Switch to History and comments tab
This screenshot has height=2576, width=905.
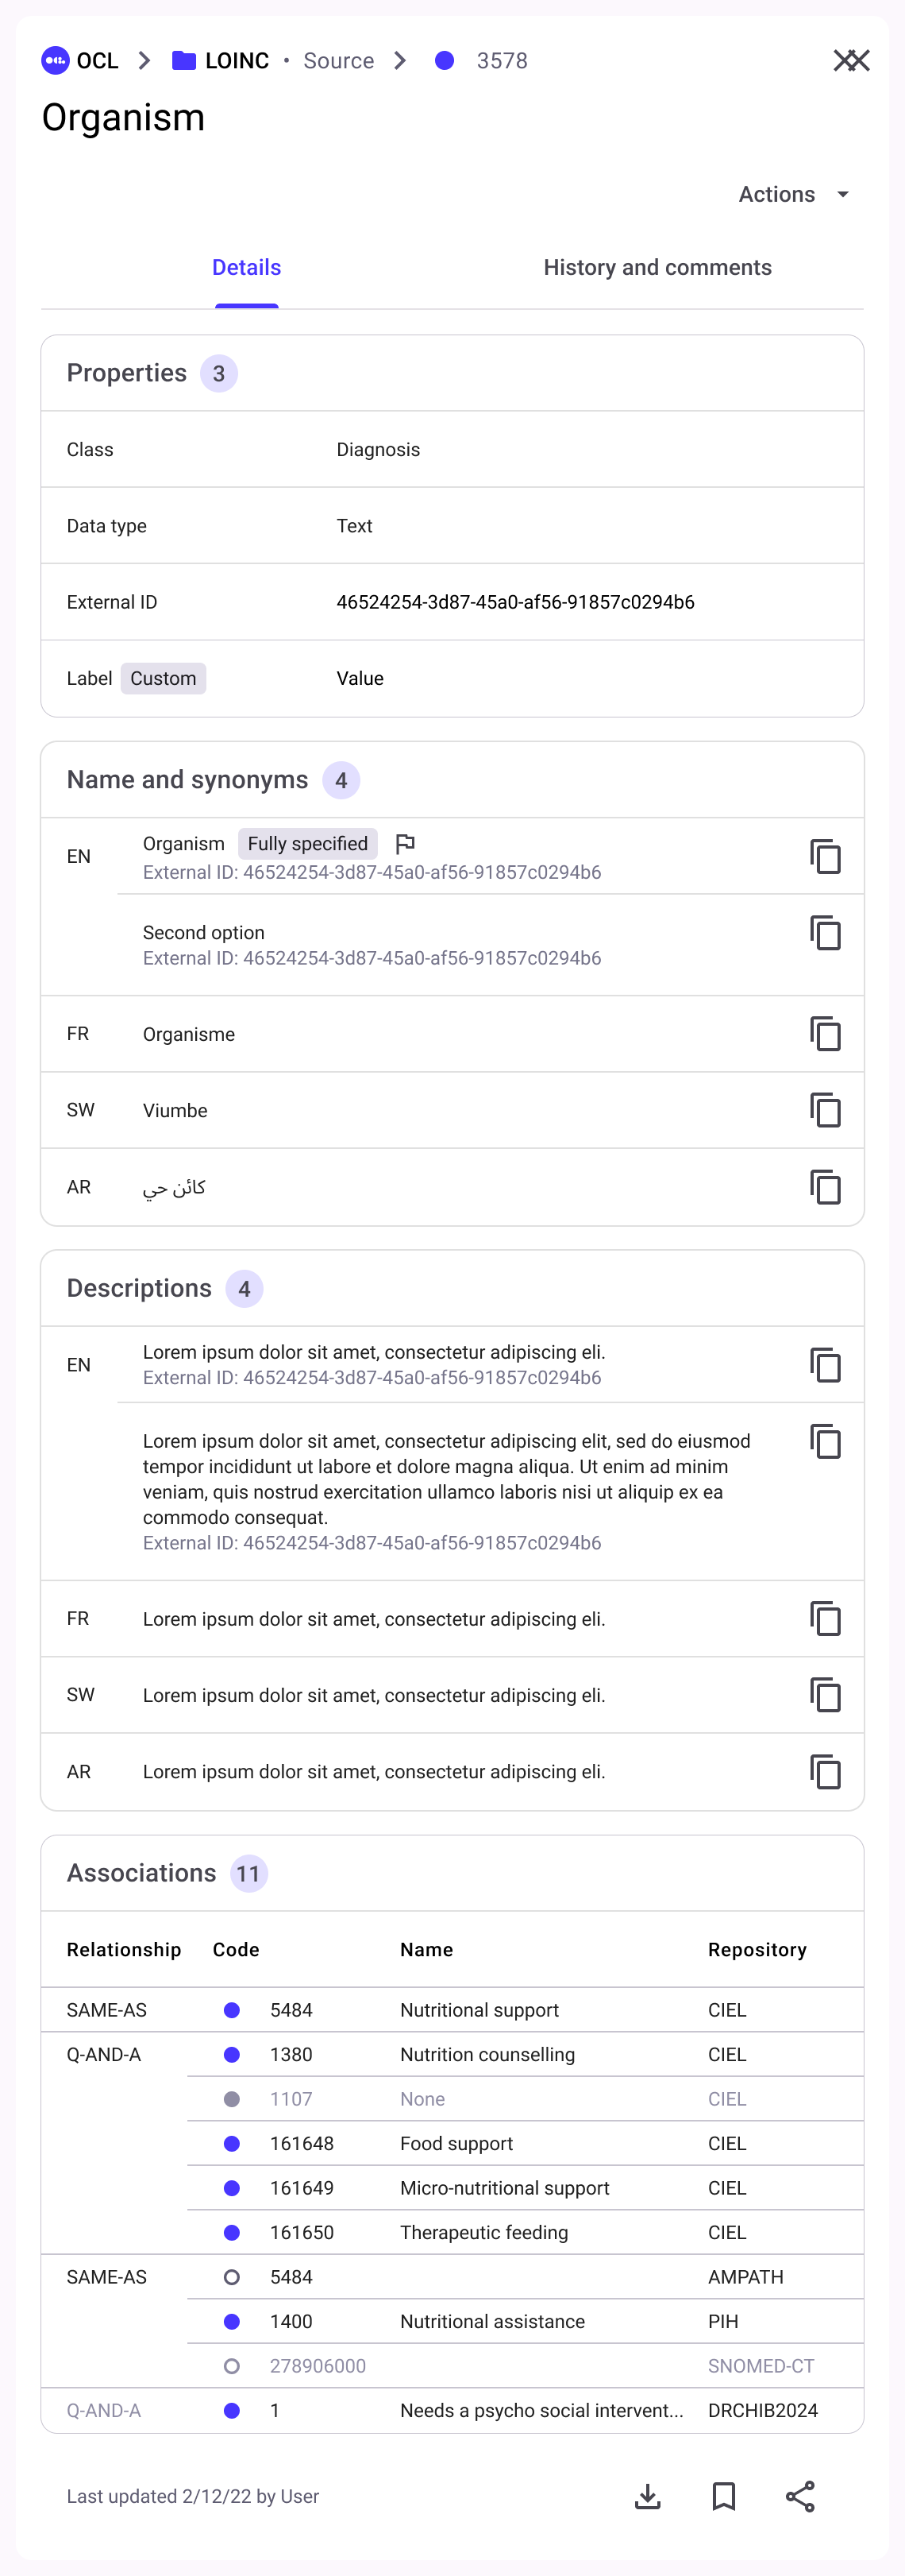pos(657,268)
